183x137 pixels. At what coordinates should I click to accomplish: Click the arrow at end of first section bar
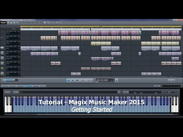pyautogui.click(x=89, y=29)
